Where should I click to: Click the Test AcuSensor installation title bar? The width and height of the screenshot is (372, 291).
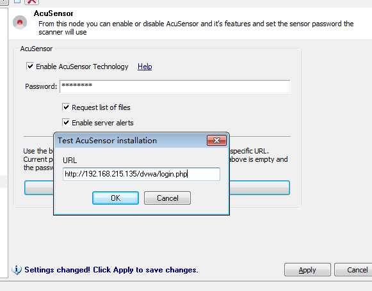tap(131, 141)
